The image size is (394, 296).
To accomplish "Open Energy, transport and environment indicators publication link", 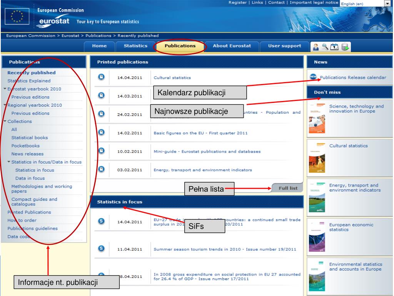I will (x=203, y=170).
